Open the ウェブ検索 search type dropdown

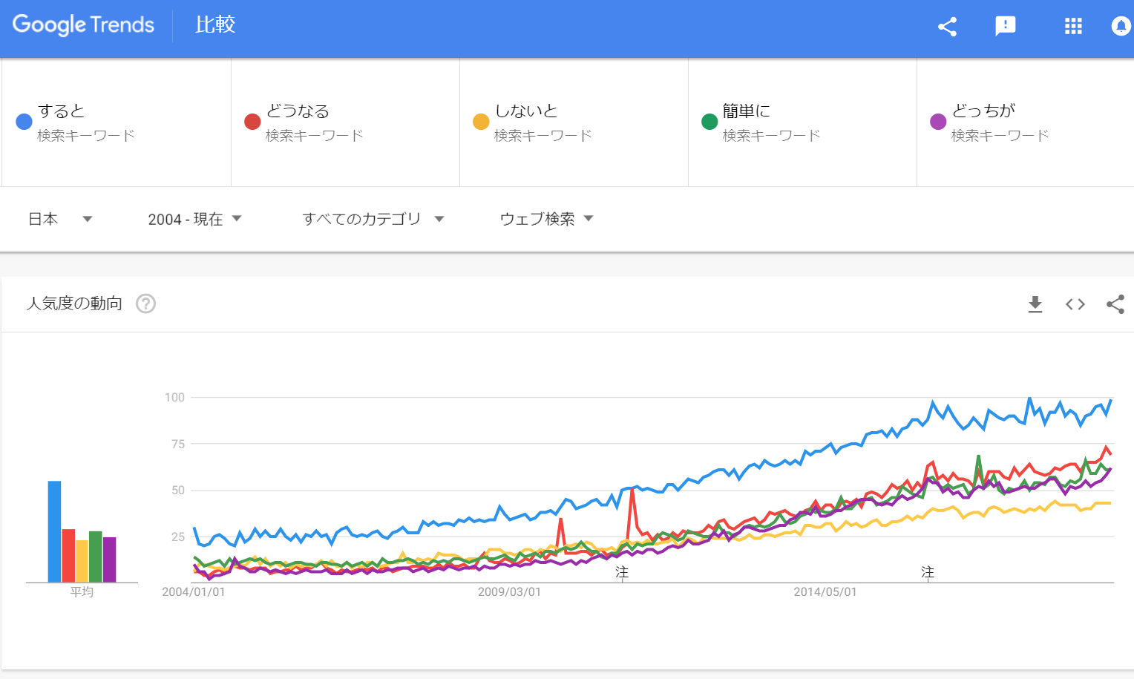(546, 219)
